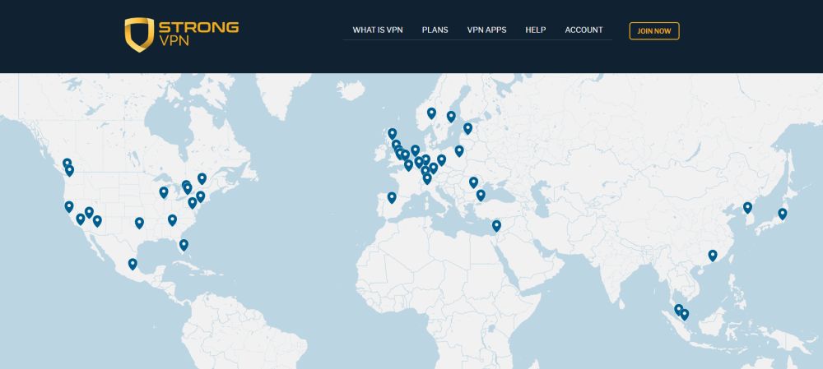Viewport: 823px width, 369px height.
Task: Select the Poland server pin
Action: tap(459, 151)
